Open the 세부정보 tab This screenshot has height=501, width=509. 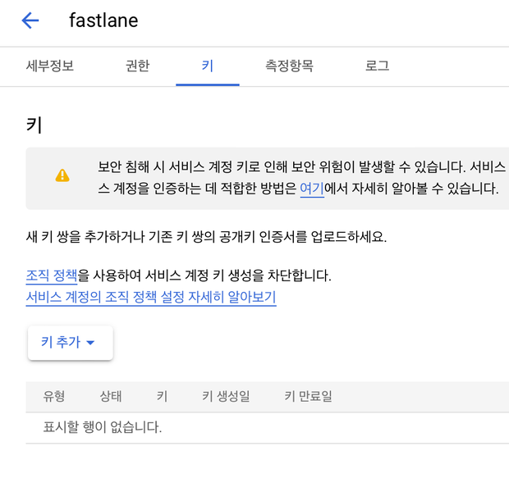click(50, 66)
